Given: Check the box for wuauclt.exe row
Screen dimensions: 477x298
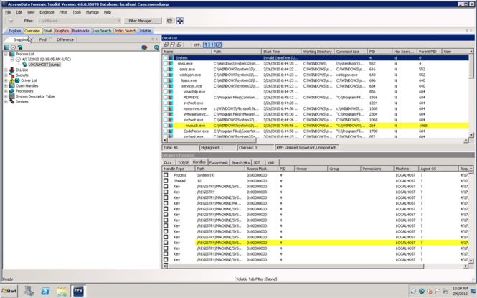Looking at the screenshot, I should pyautogui.click(x=166, y=126).
